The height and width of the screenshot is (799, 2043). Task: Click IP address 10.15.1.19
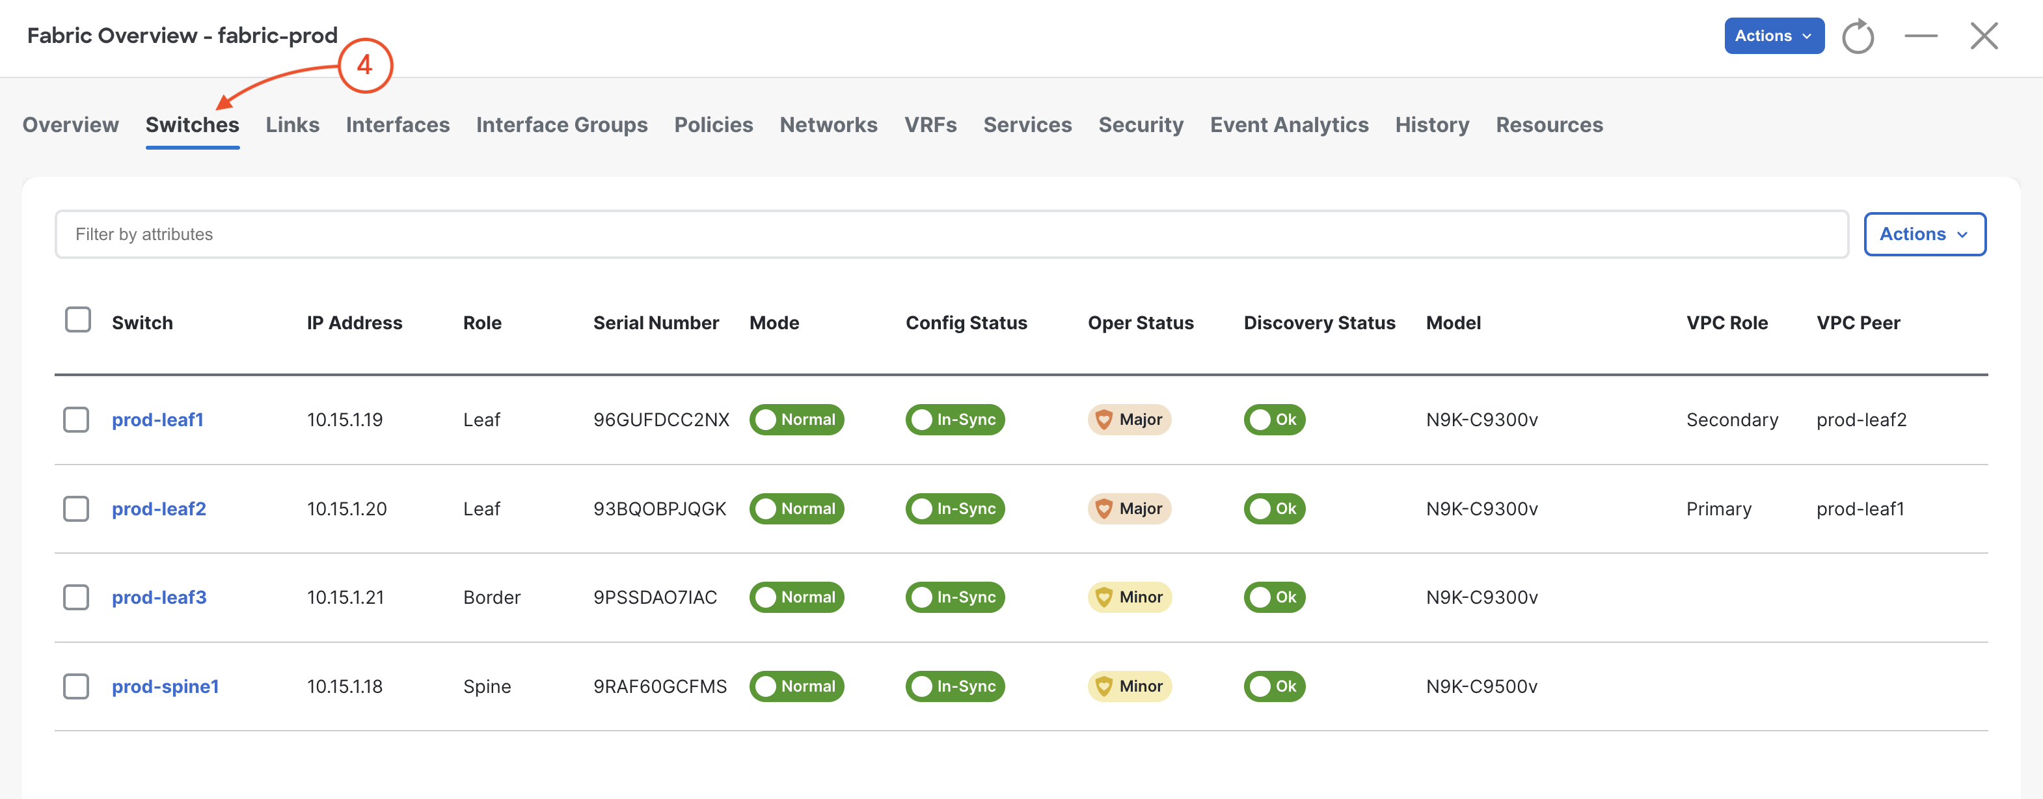(345, 420)
